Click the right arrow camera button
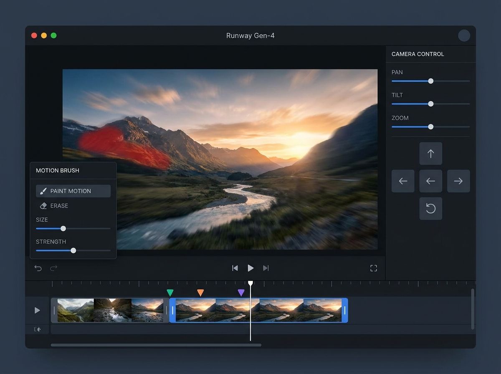The width and height of the screenshot is (501, 374). [x=458, y=181]
